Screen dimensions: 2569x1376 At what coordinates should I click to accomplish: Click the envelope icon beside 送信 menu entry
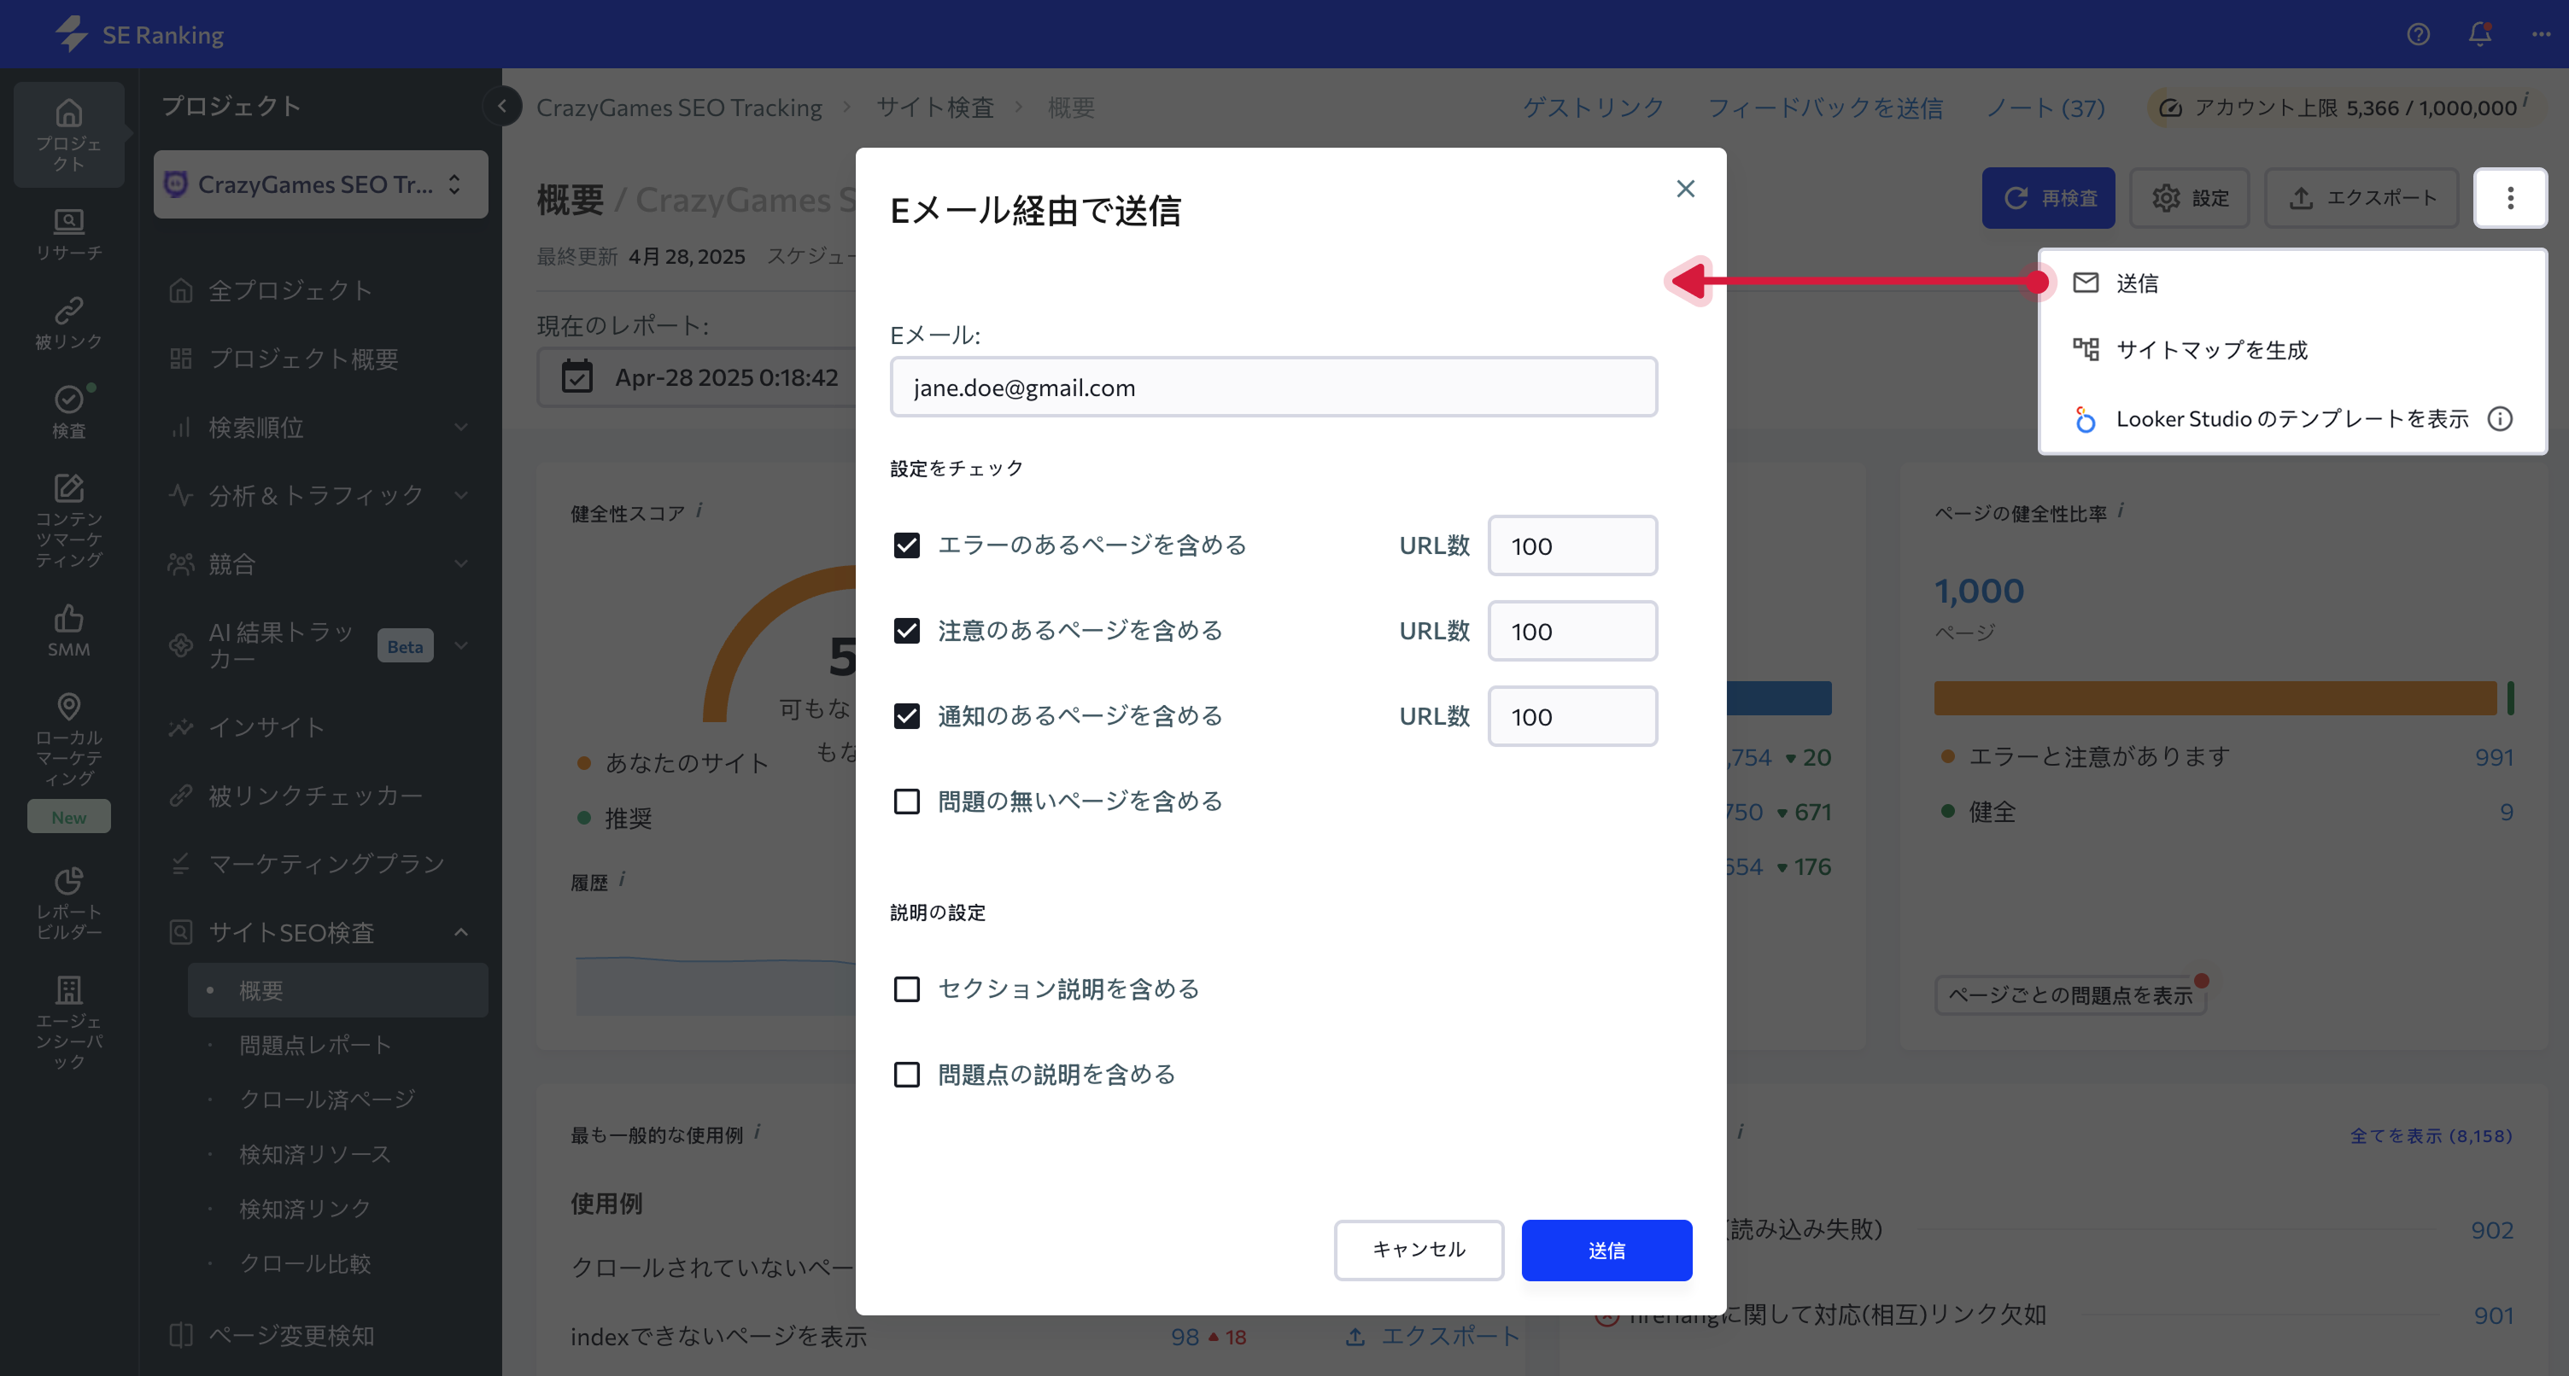2086,283
